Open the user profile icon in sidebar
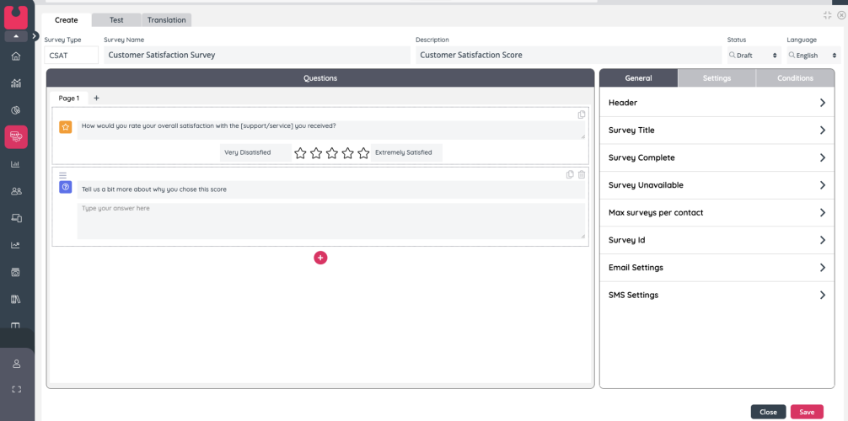This screenshot has height=421, width=848. [x=15, y=364]
